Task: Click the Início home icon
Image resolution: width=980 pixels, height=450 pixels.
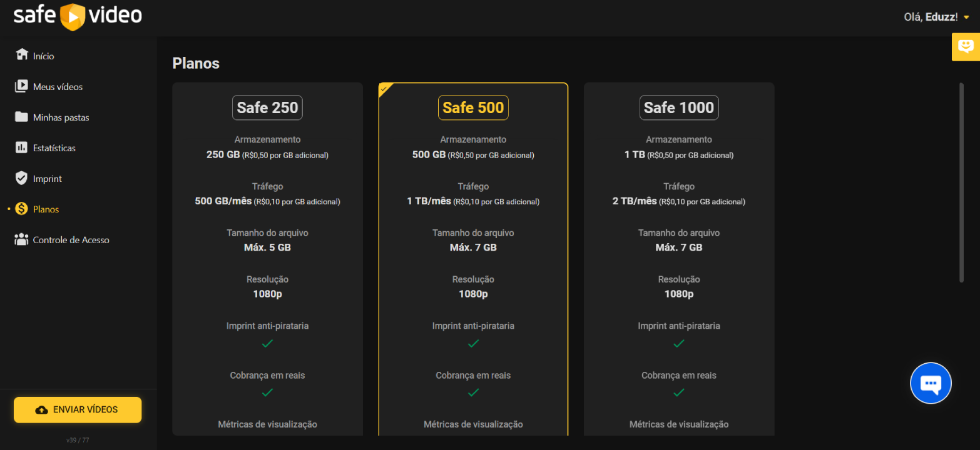Action: [22, 55]
